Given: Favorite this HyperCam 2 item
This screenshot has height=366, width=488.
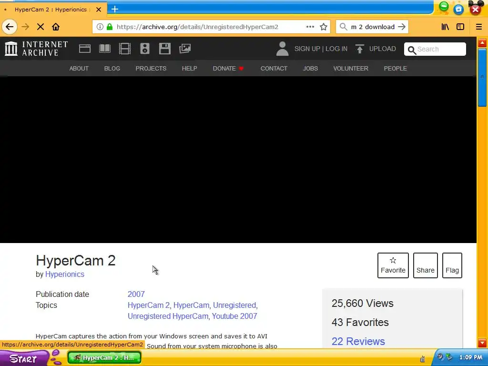Looking at the screenshot, I should tap(393, 265).
